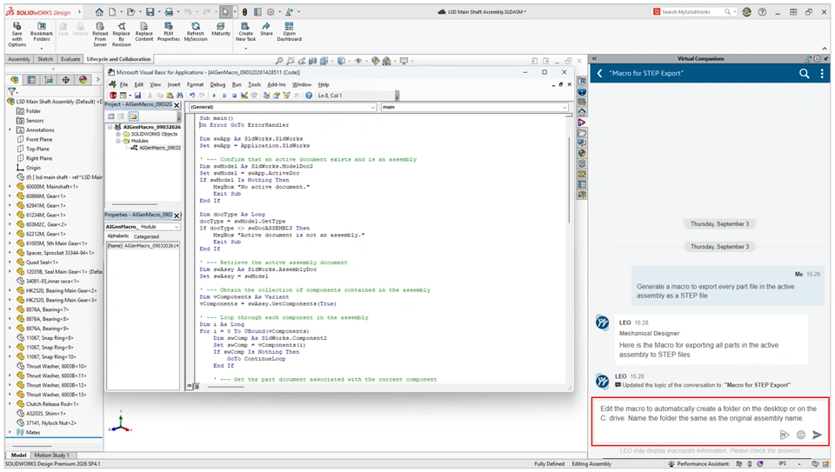Viewport: 835px width, 472px height.
Task: Click the search icon in Virtual Companions header
Action: (x=804, y=73)
